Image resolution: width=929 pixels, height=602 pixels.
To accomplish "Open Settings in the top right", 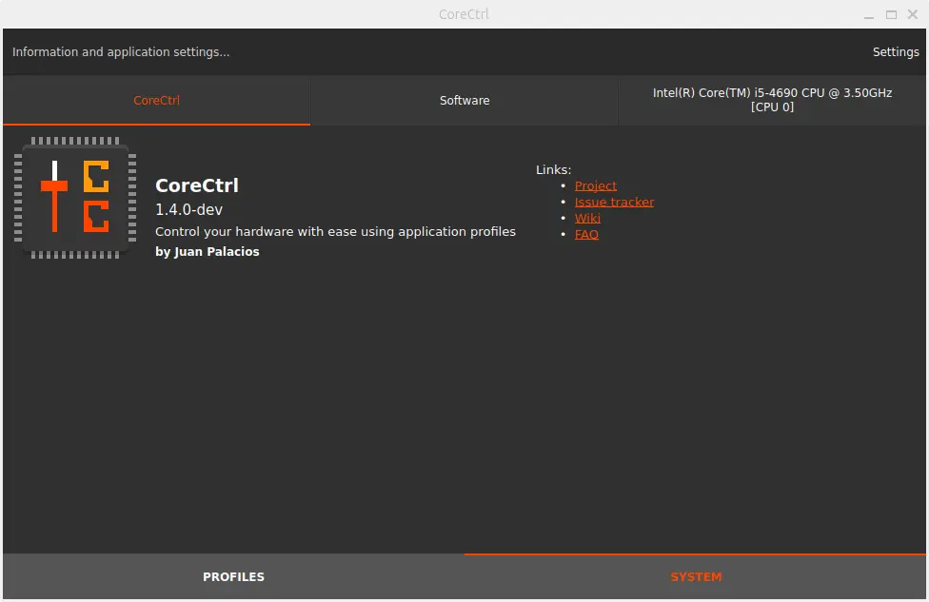I will (x=895, y=52).
